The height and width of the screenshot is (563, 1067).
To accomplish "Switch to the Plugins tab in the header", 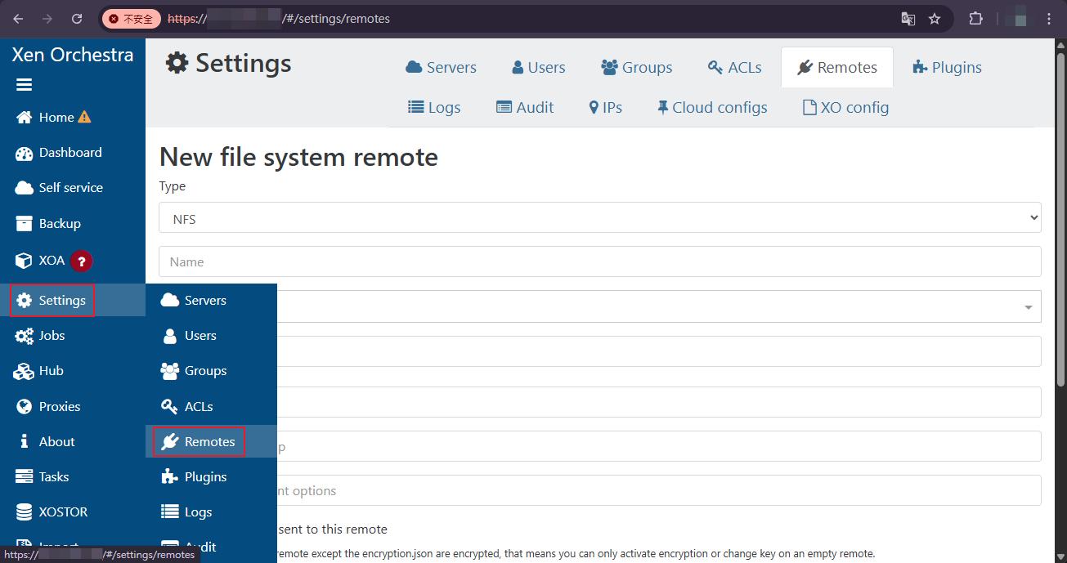I will 947,67.
